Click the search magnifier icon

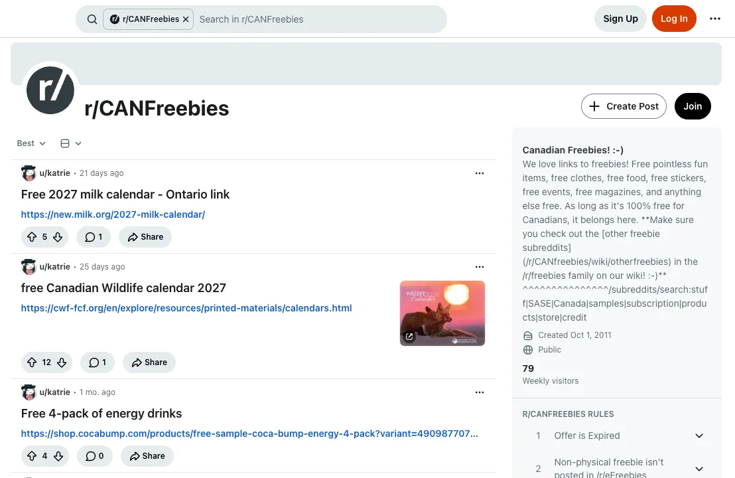tap(92, 19)
